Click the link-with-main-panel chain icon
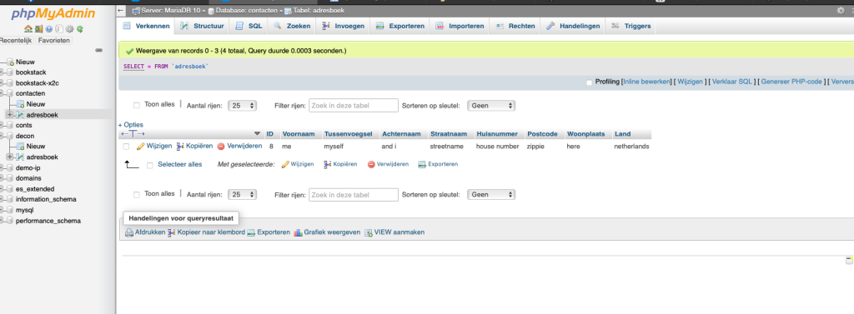The width and height of the screenshot is (854, 314). tap(98, 50)
